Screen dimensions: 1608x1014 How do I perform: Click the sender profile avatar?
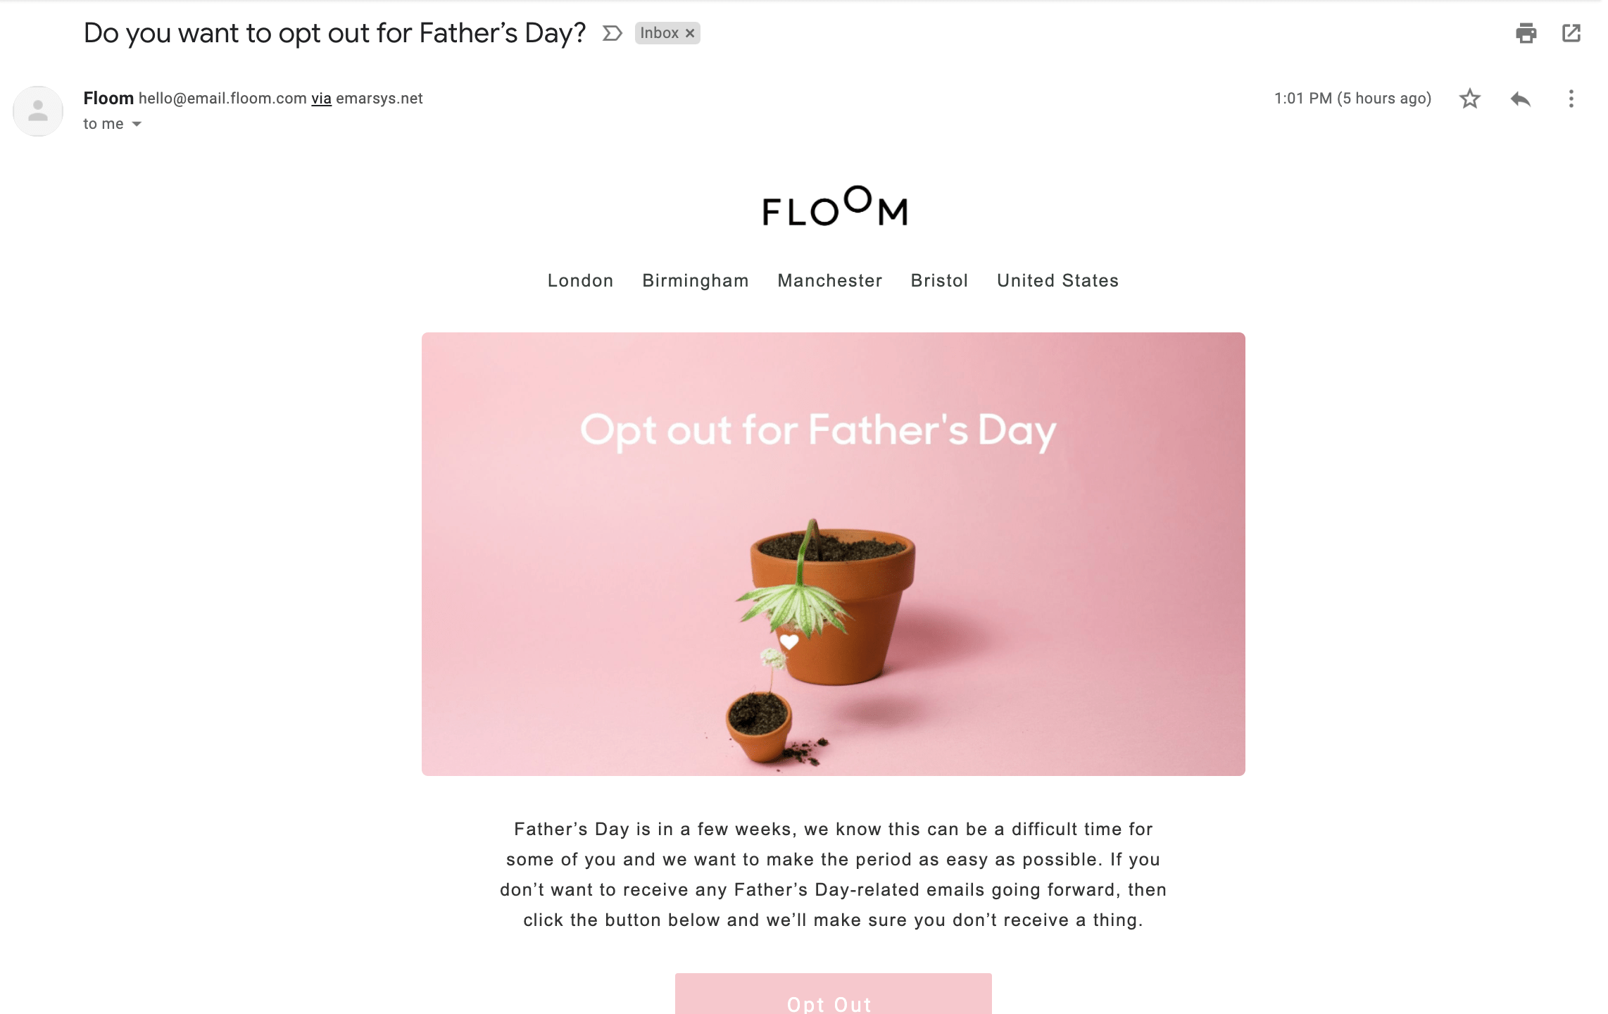38,111
